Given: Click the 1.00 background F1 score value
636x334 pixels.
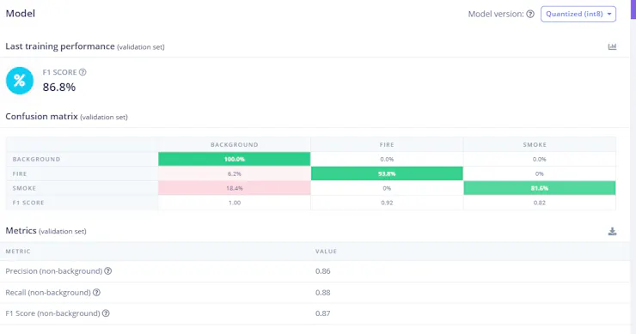Looking at the screenshot, I should 235,203.
